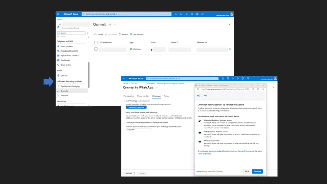This screenshot has height=184, width=327.
Task: Click Give feedback in the toolbar
Action: (x=137, y=35)
